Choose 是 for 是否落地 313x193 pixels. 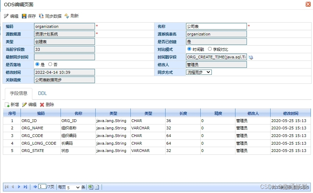point(37,64)
